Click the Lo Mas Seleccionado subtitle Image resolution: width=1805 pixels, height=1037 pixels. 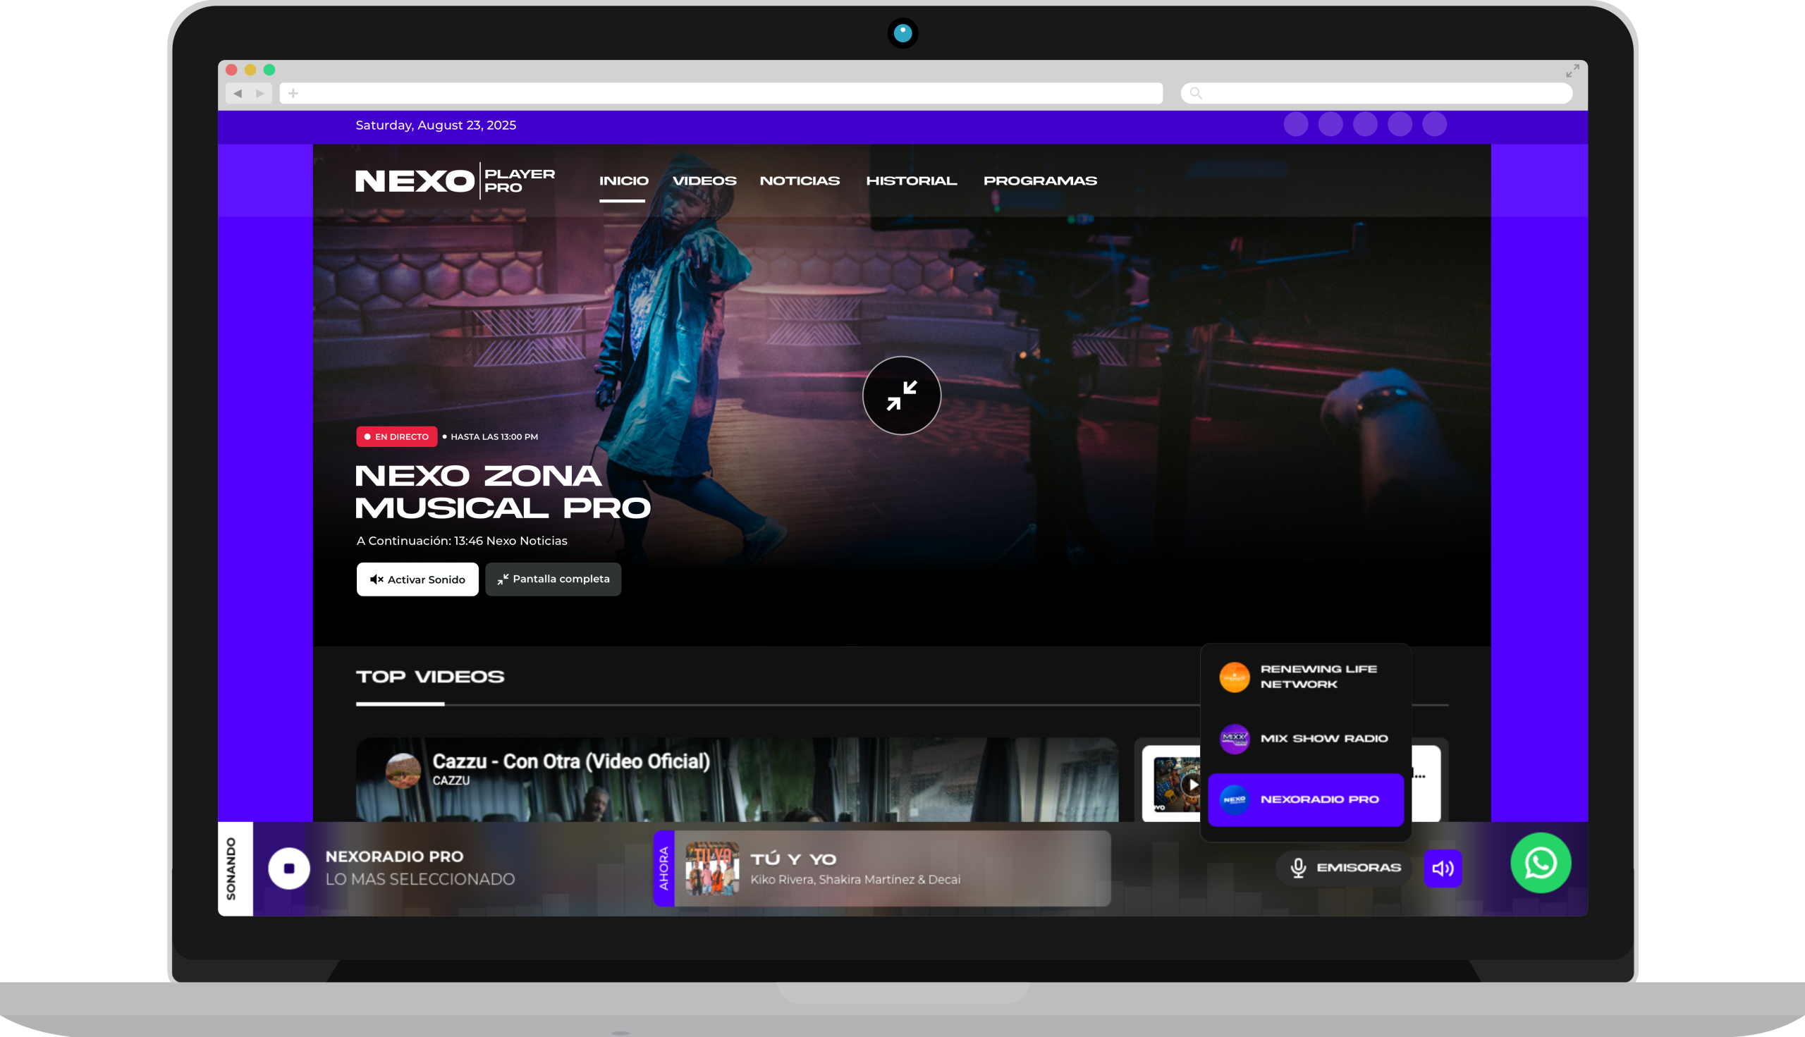[420, 880]
